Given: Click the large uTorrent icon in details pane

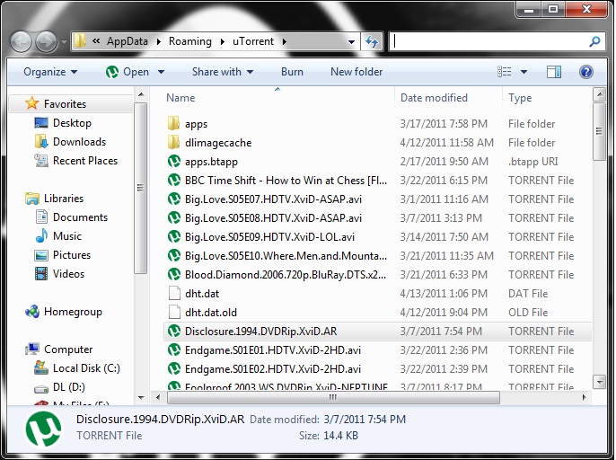Looking at the screenshot, I should coord(44,429).
